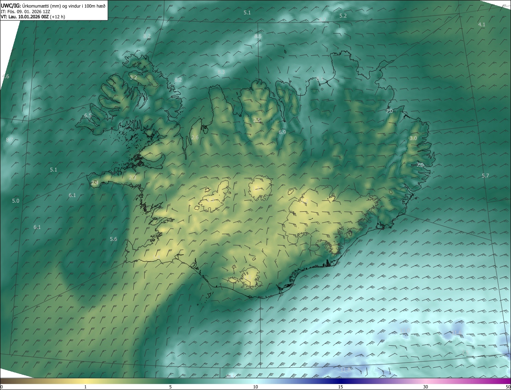Click the 'VT: Lau. 10.01.2026 00Z (+12 h)' line
The image size is (511, 390).
point(34,17)
